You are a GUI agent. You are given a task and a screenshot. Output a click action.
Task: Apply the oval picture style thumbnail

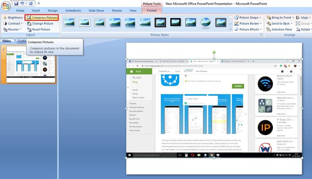tap(206, 22)
